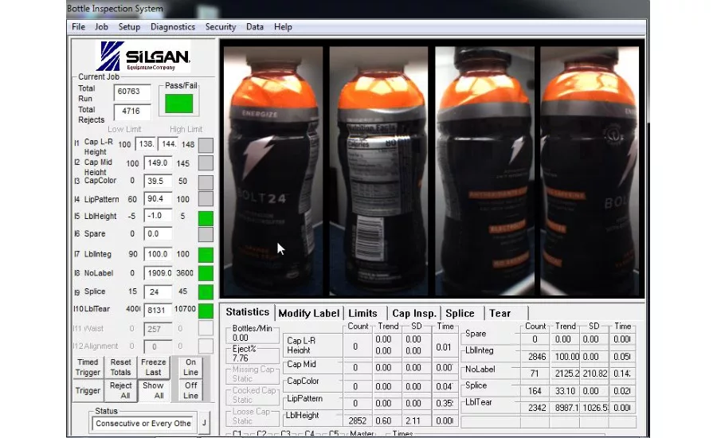717x438 pixels.
Task: Click the CapColor value 39.5 field
Action: coord(158,181)
